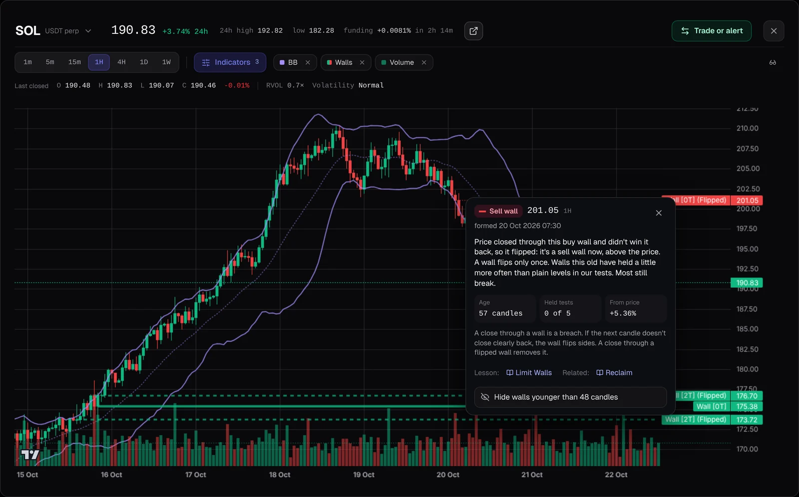Click the Sell wall badge
Image resolution: width=799 pixels, height=497 pixels.
tap(498, 211)
